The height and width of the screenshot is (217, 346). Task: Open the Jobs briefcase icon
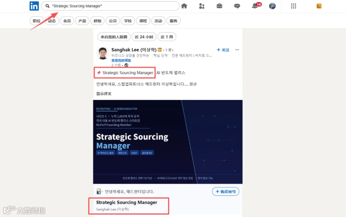tap(220, 6)
